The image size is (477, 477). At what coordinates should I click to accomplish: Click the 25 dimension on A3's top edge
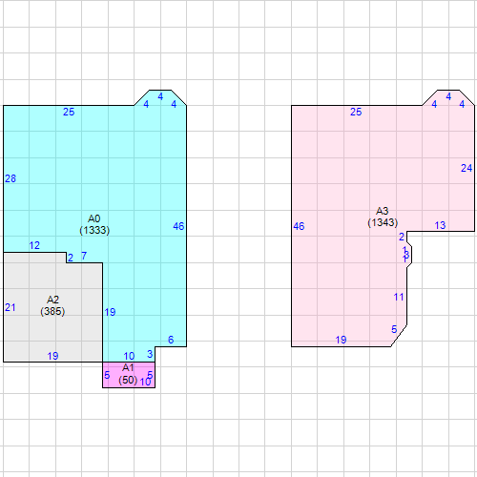(x=356, y=112)
